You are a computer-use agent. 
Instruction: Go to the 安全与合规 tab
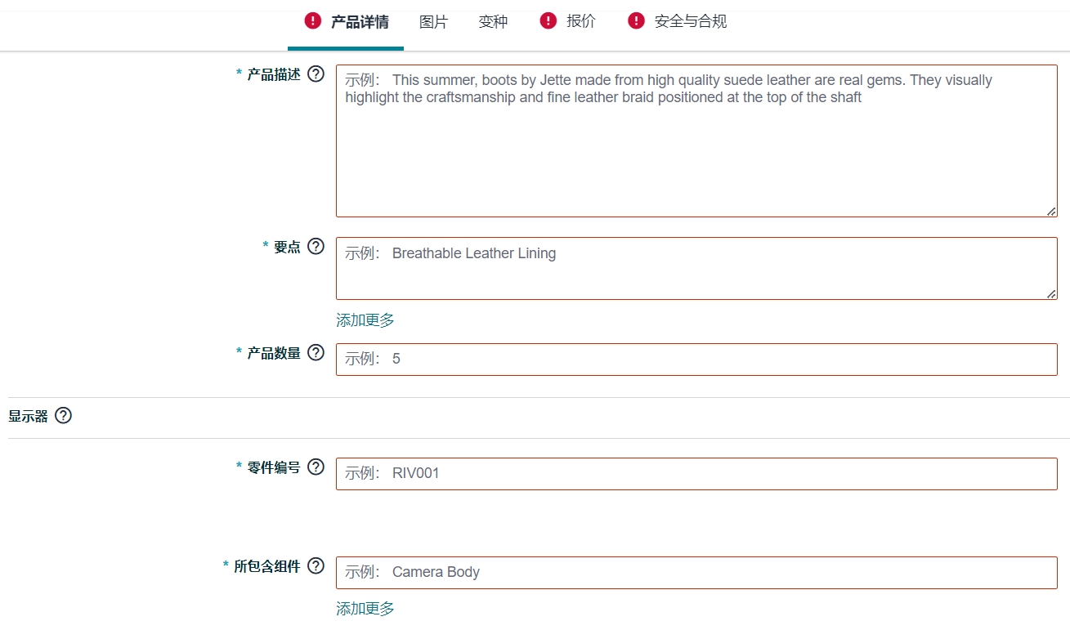(x=690, y=22)
